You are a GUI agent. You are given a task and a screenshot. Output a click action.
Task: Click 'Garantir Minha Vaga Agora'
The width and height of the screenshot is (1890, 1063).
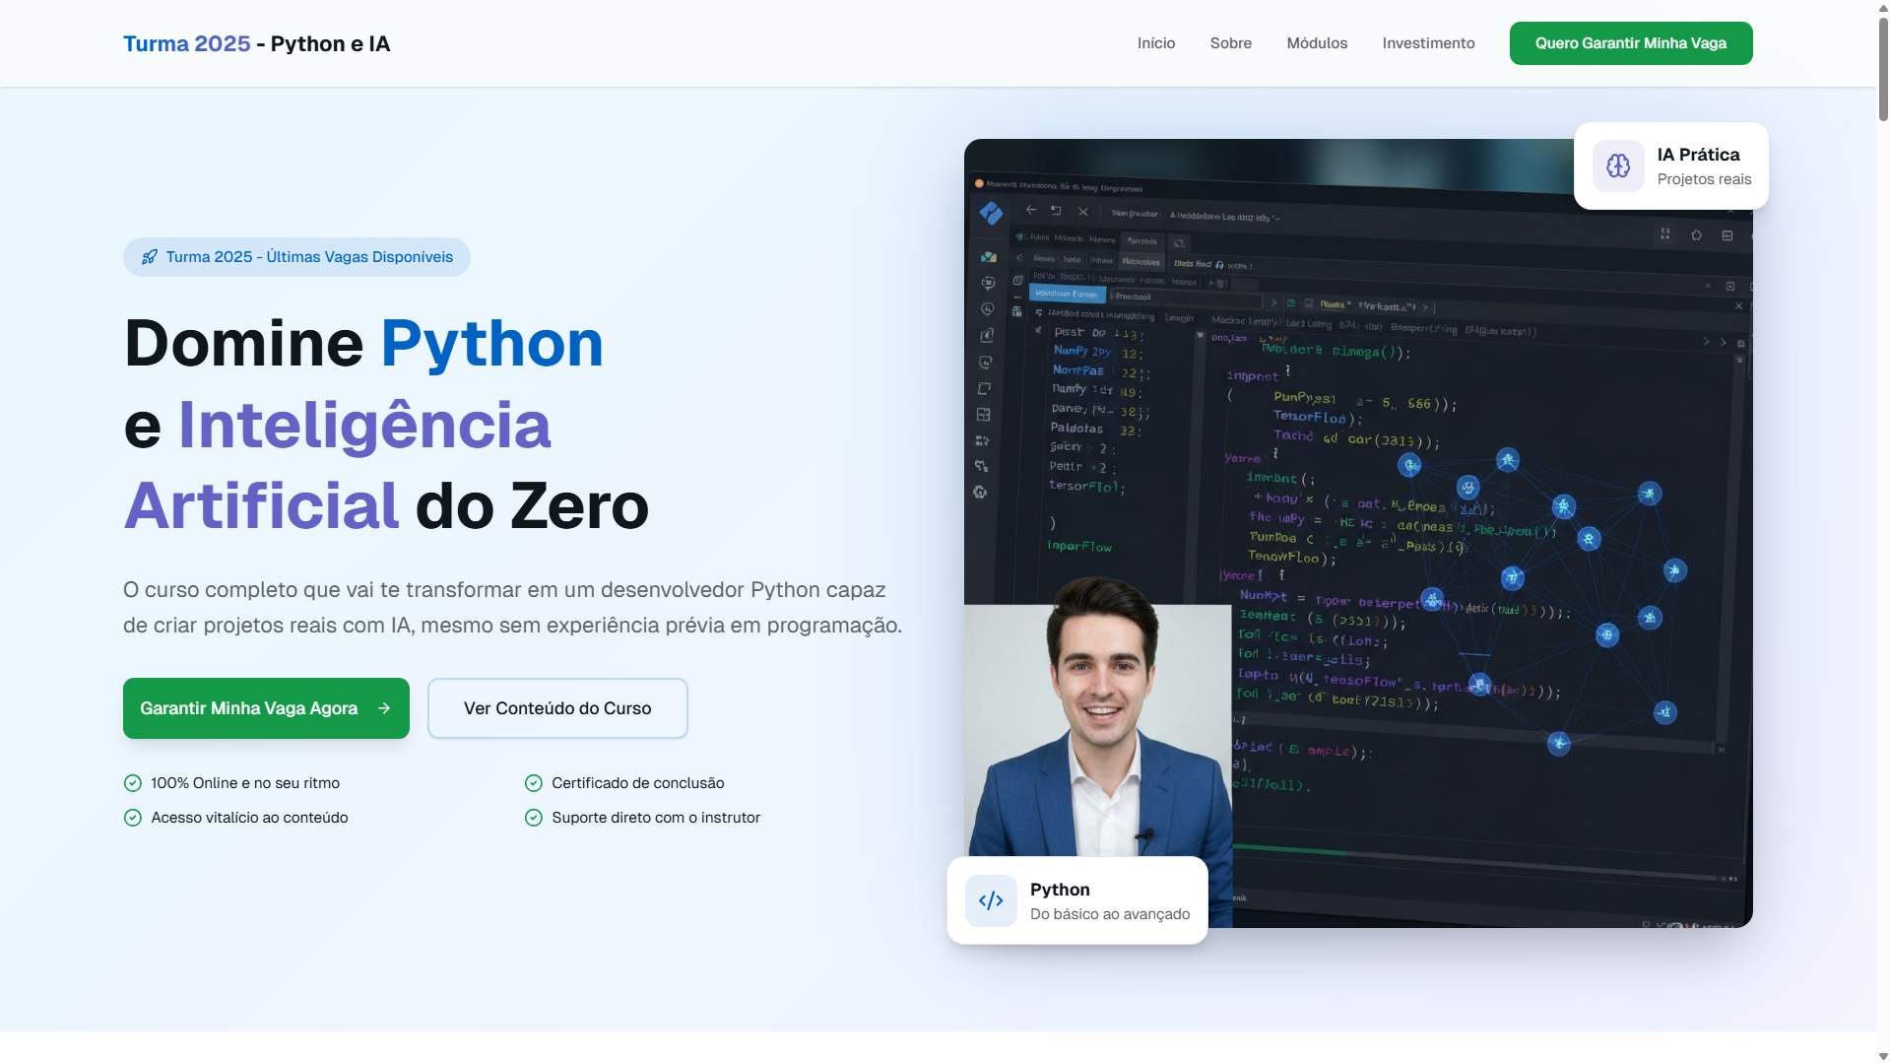coord(265,707)
